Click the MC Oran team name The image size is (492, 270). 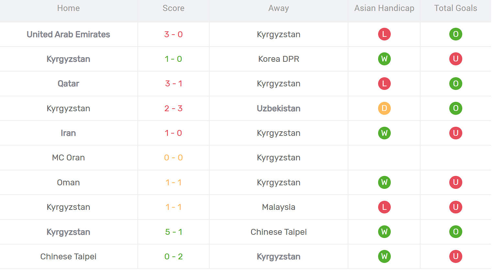coord(68,157)
